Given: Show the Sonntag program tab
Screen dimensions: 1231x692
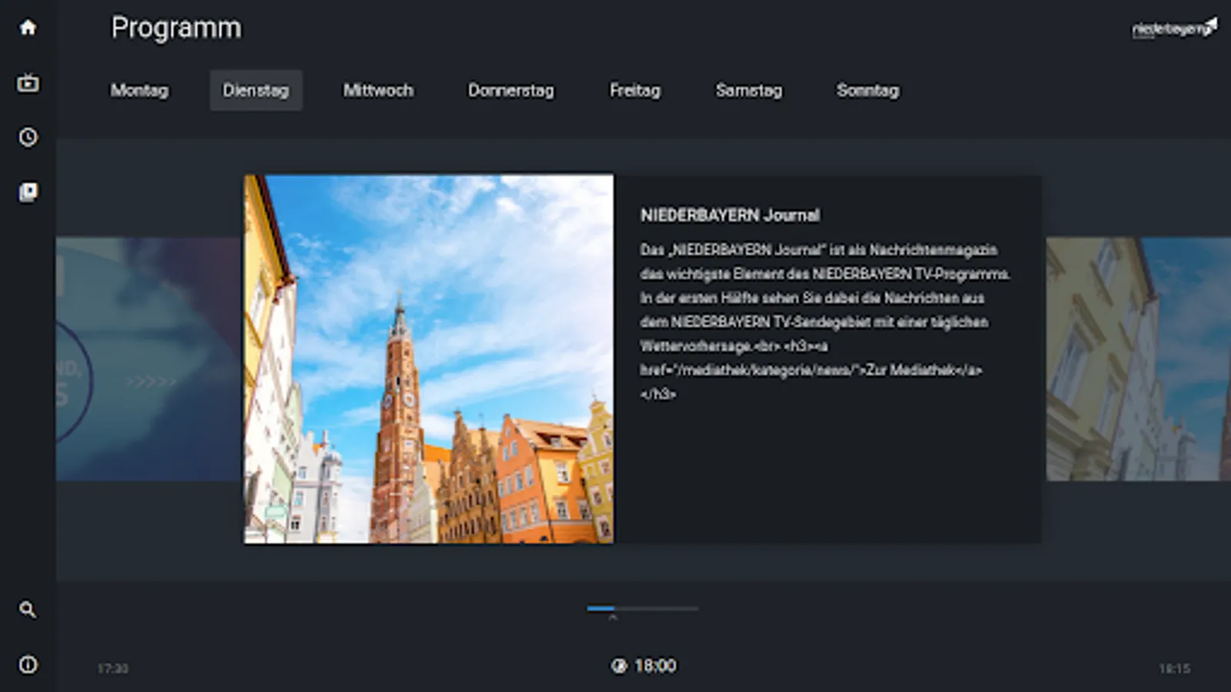Looking at the screenshot, I should coord(867,91).
